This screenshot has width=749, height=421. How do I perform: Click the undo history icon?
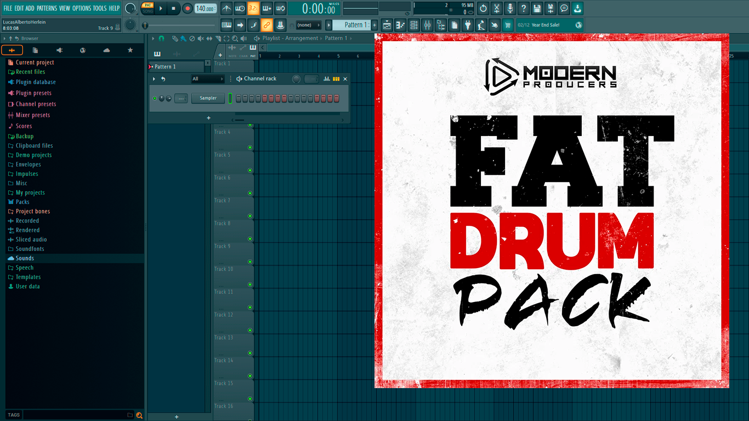483,8
